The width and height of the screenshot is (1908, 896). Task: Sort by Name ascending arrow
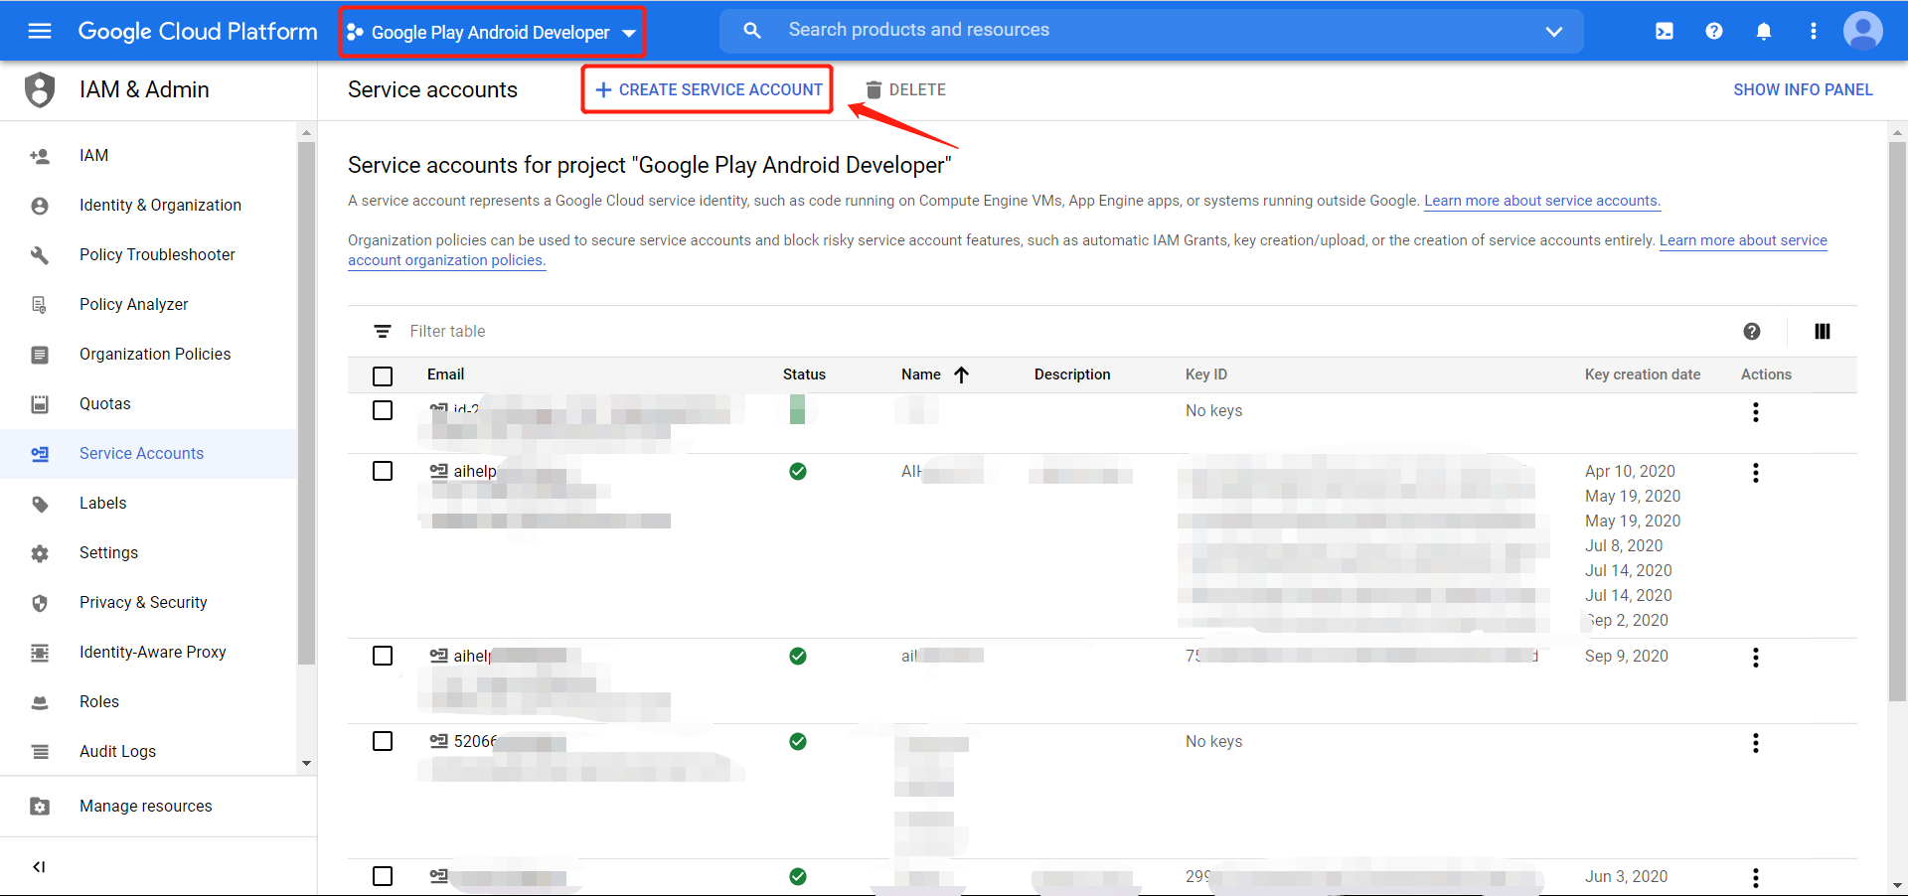tap(961, 374)
